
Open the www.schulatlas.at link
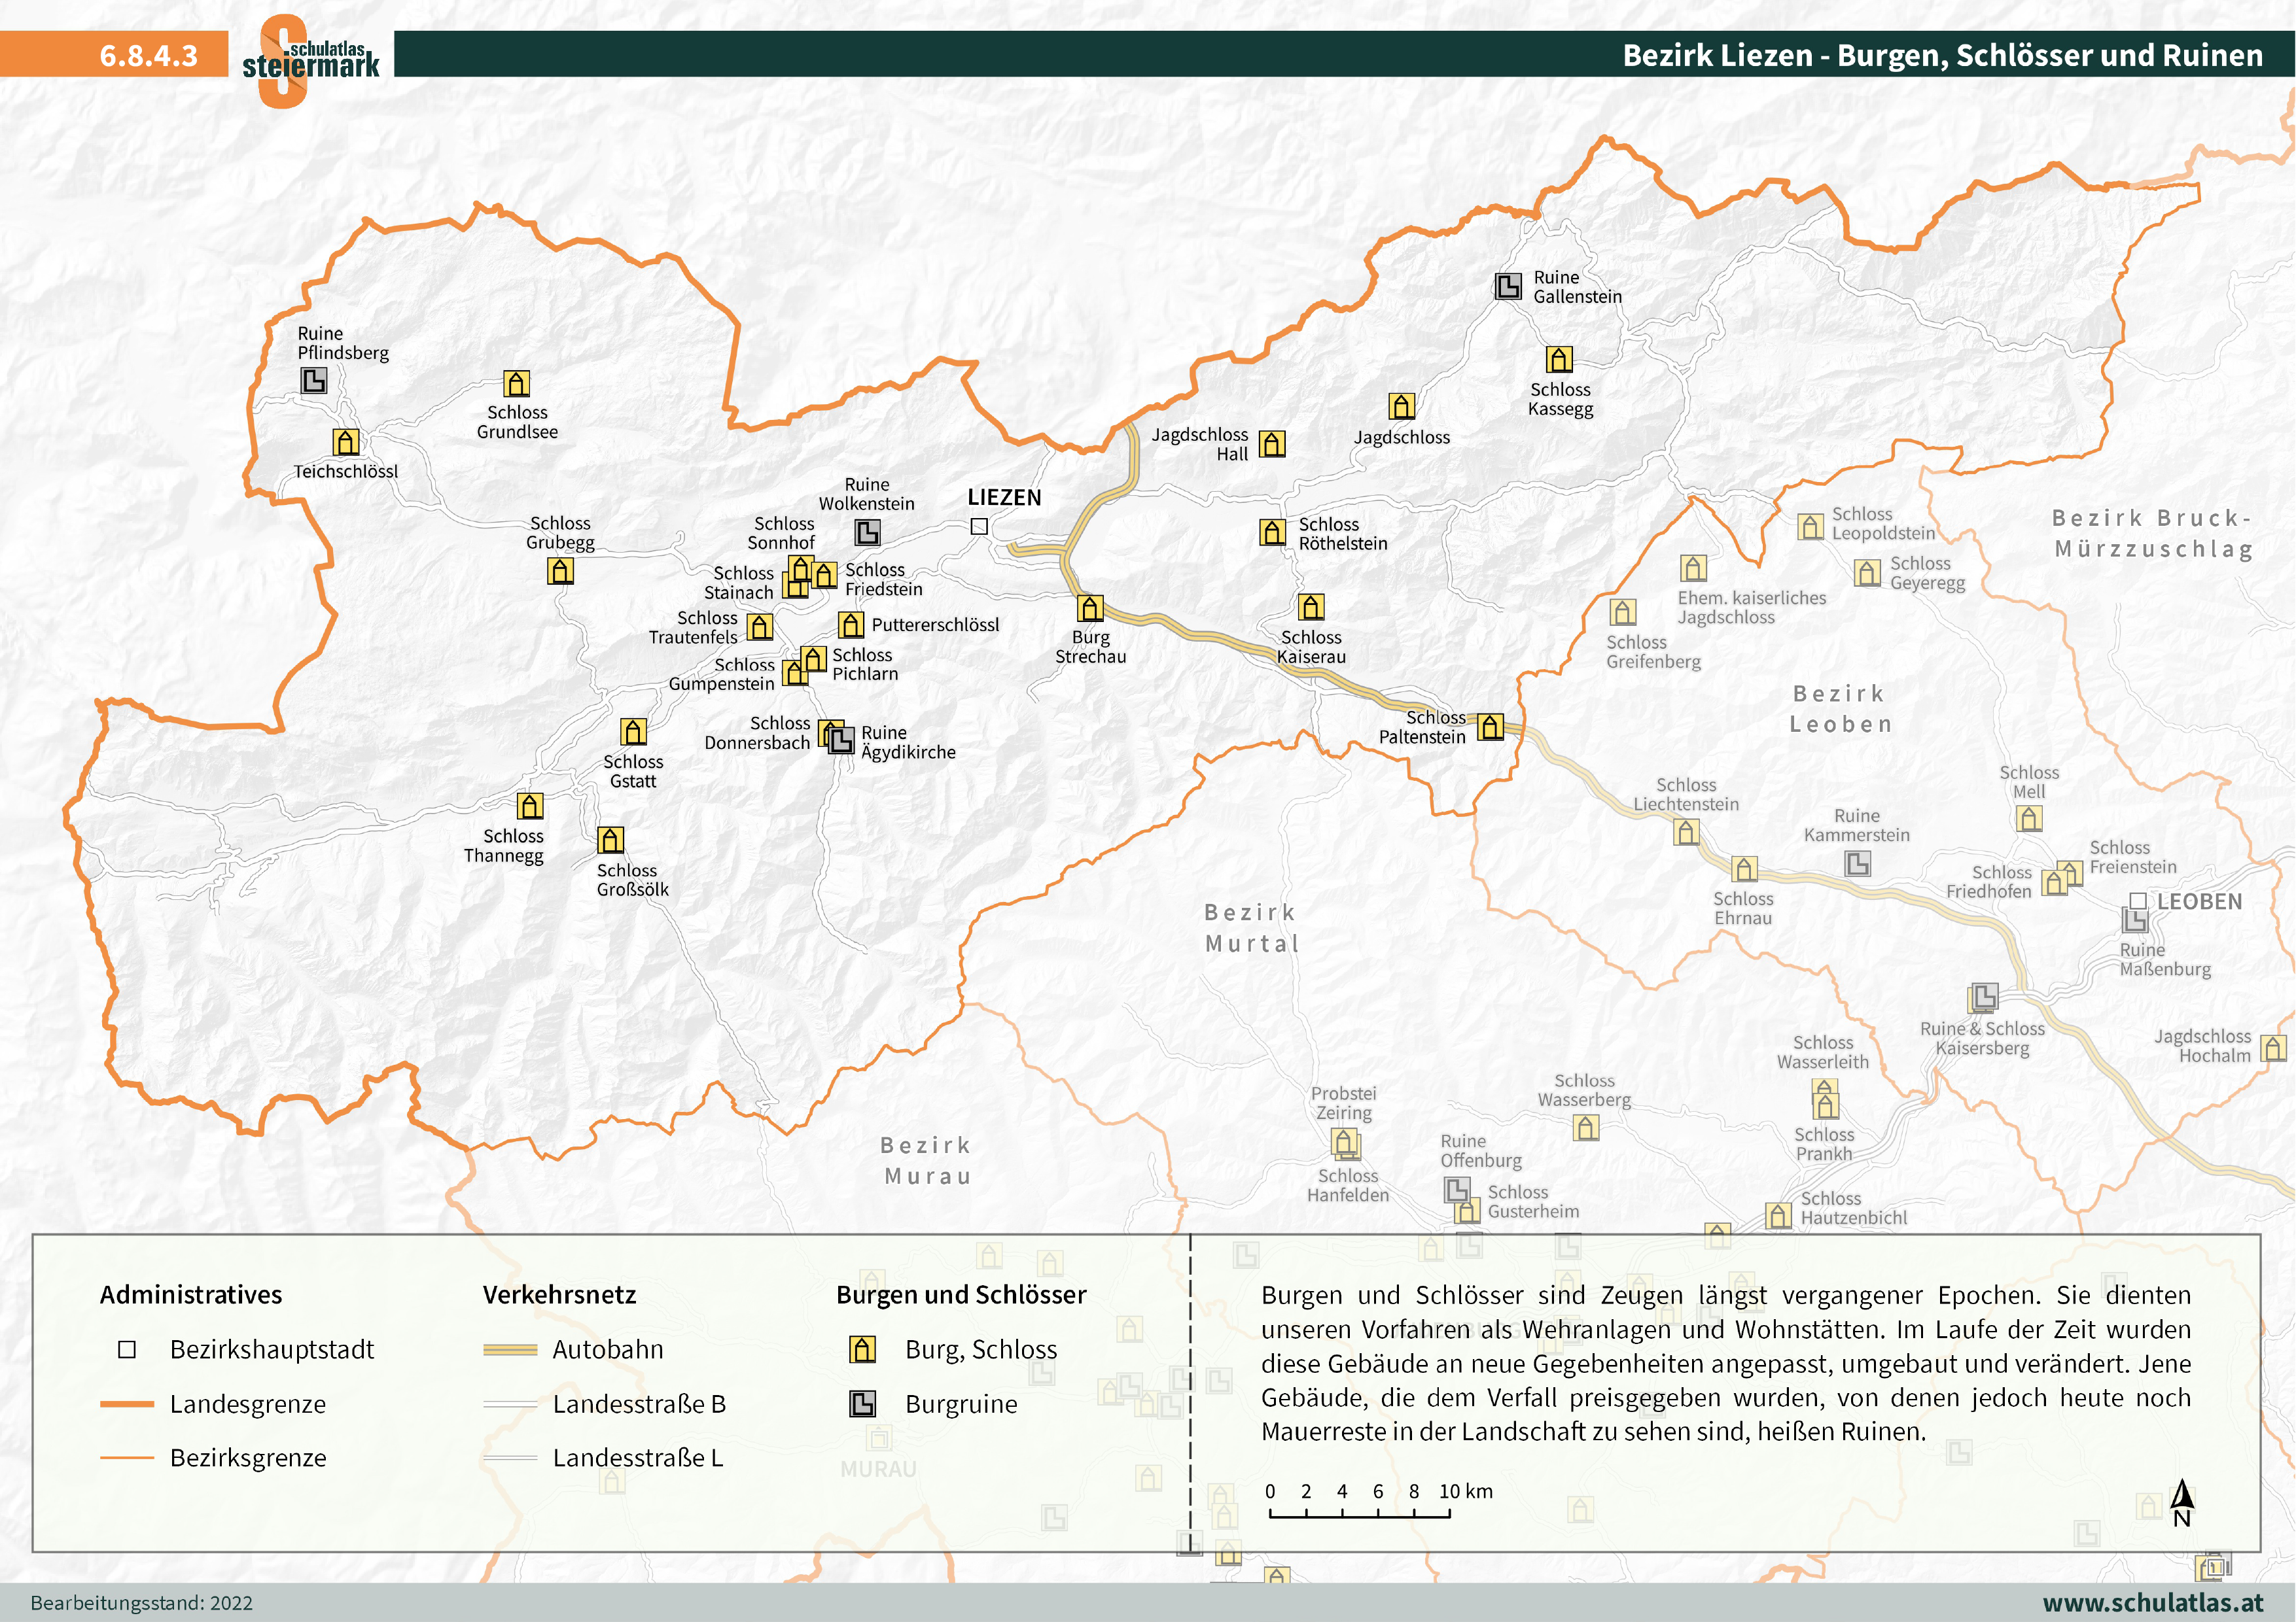(x=2152, y=1602)
